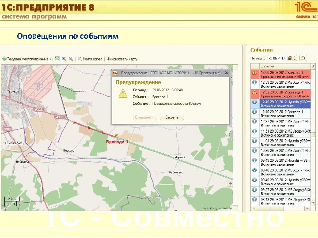This screenshot has width=318, height=238.
Task: Click the zoom out magnifier icon
Action: [x=71, y=59]
